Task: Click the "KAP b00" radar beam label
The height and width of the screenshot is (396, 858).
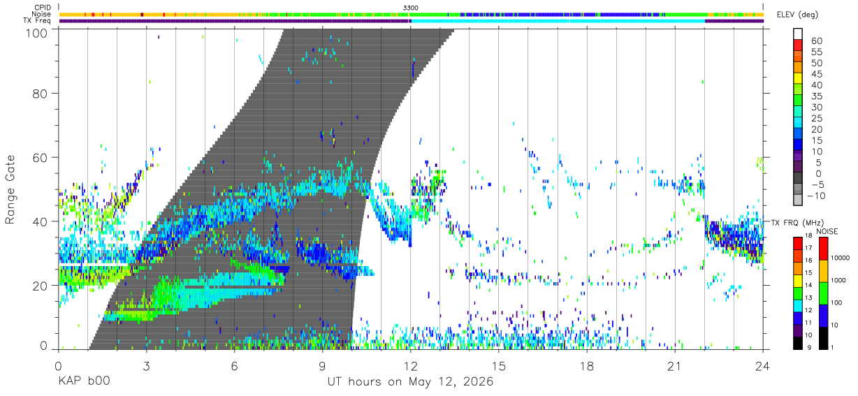Action: [x=82, y=382]
